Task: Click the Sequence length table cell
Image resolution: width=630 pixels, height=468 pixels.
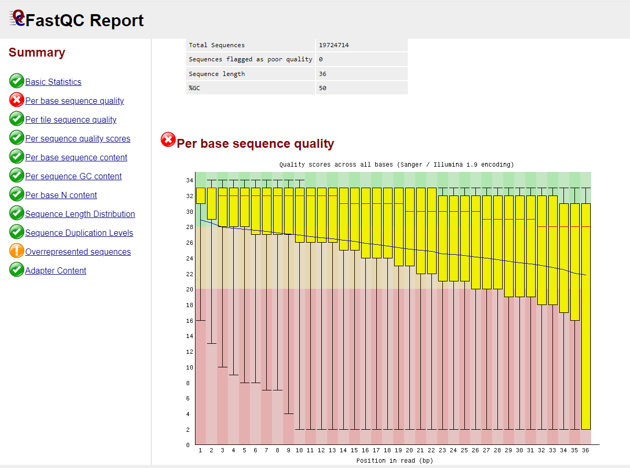Action: coord(251,74)
